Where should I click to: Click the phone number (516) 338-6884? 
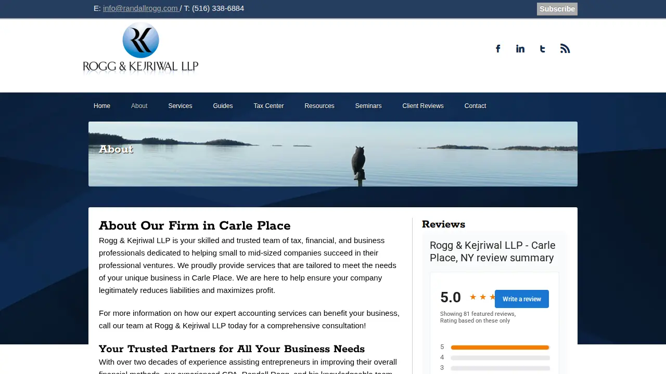pos(218,8)
